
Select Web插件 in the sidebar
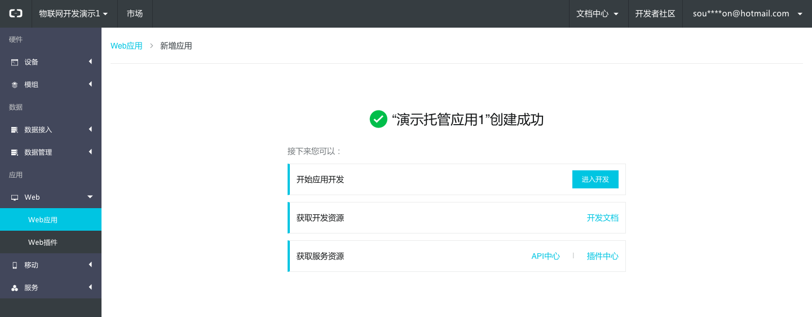[43, 243]
